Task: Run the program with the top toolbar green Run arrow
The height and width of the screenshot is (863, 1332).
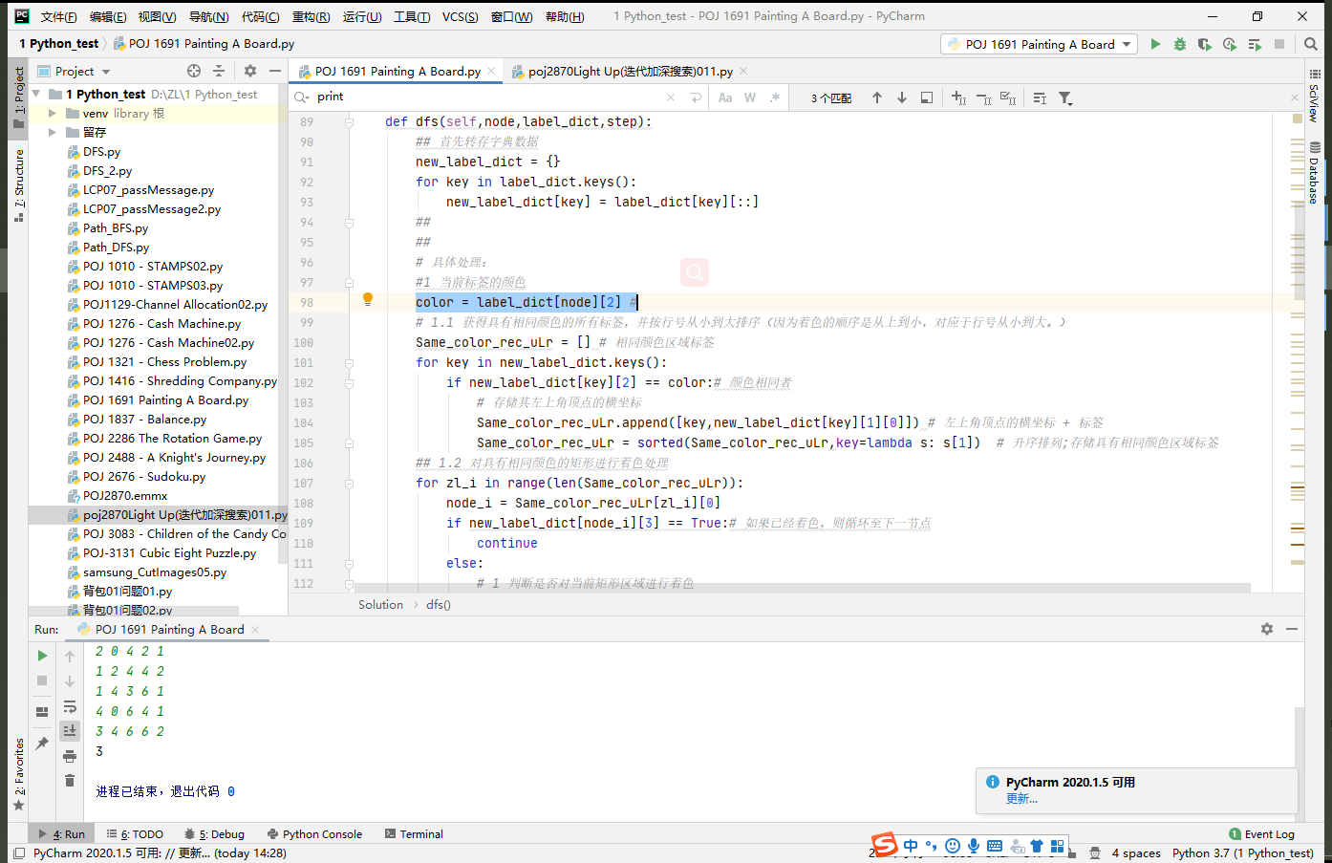Action: point(1155,44)
